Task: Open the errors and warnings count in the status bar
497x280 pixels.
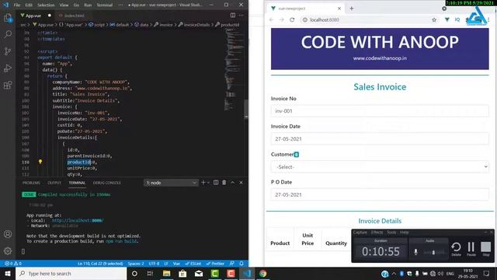Action: [x=13, y=264]
